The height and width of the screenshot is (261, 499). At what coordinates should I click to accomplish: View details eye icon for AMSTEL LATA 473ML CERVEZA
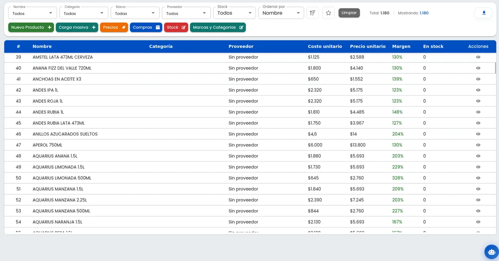pos(478,57)
